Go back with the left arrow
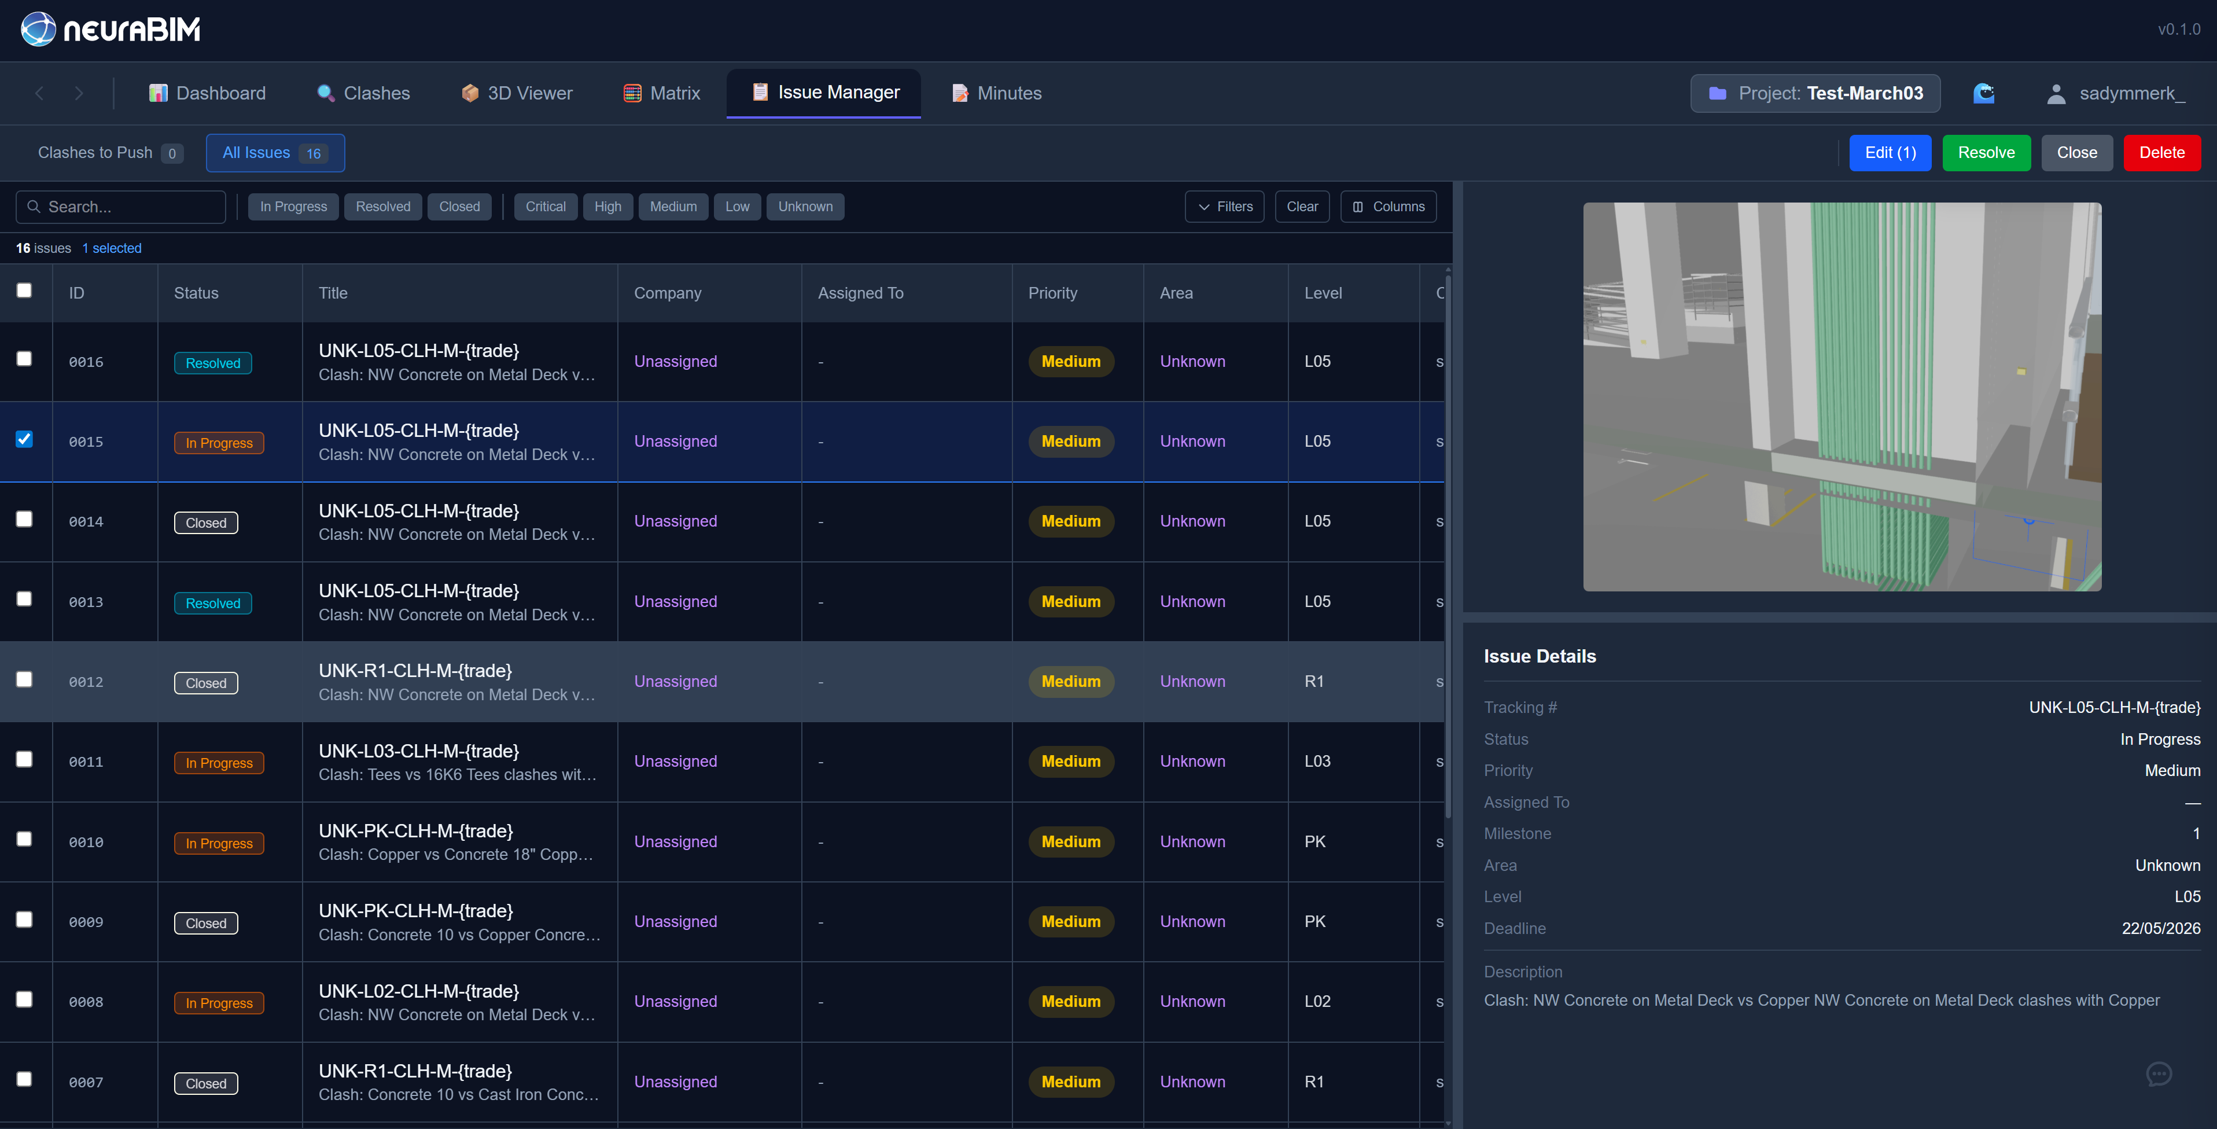The height and width of the screenshot is (1129, 2217). [x=39, y=93]
